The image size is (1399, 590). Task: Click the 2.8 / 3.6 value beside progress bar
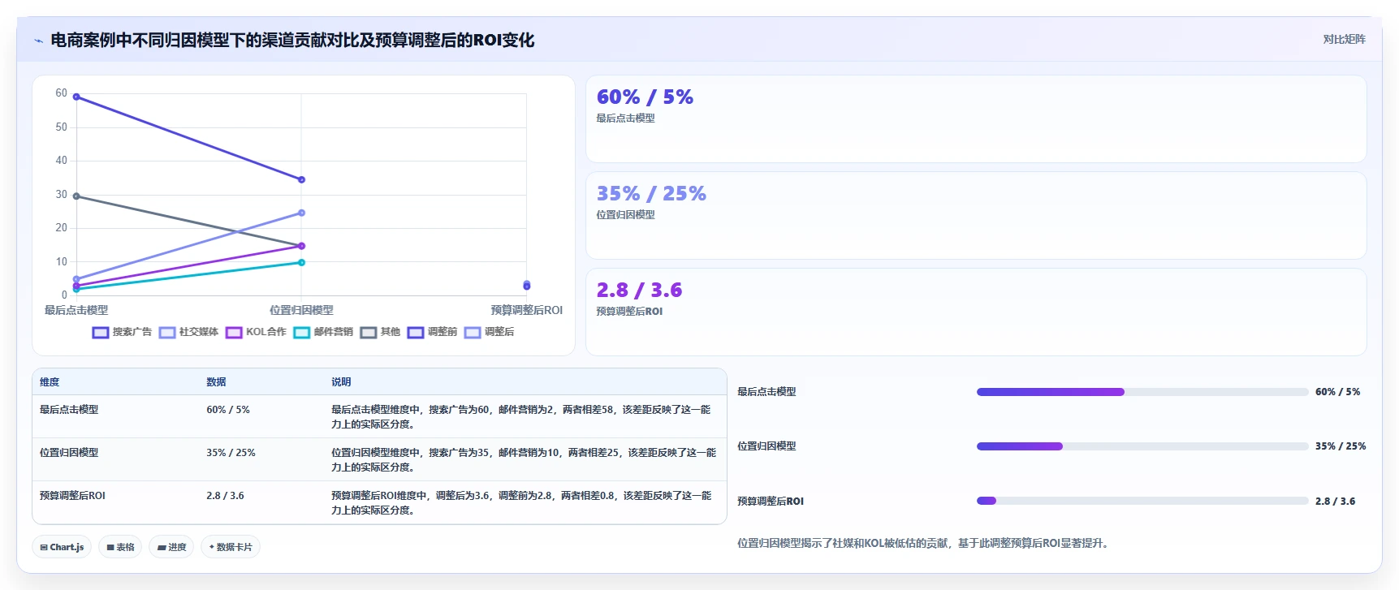pyautogui.click(x=1335, y=502)
